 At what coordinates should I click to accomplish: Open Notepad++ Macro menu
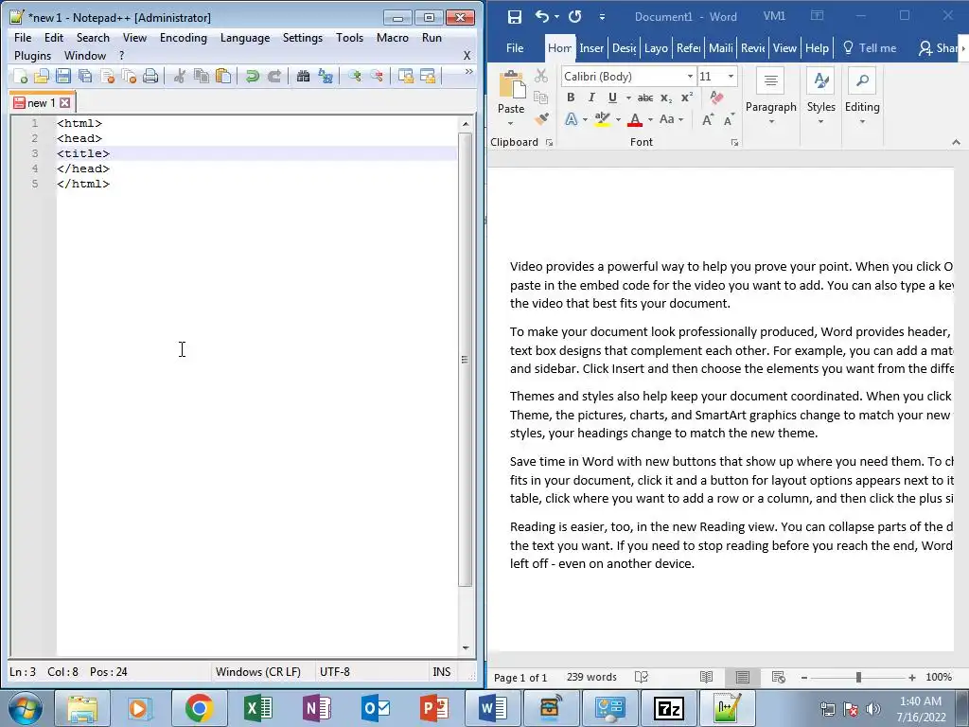click(x=393, y=38)
